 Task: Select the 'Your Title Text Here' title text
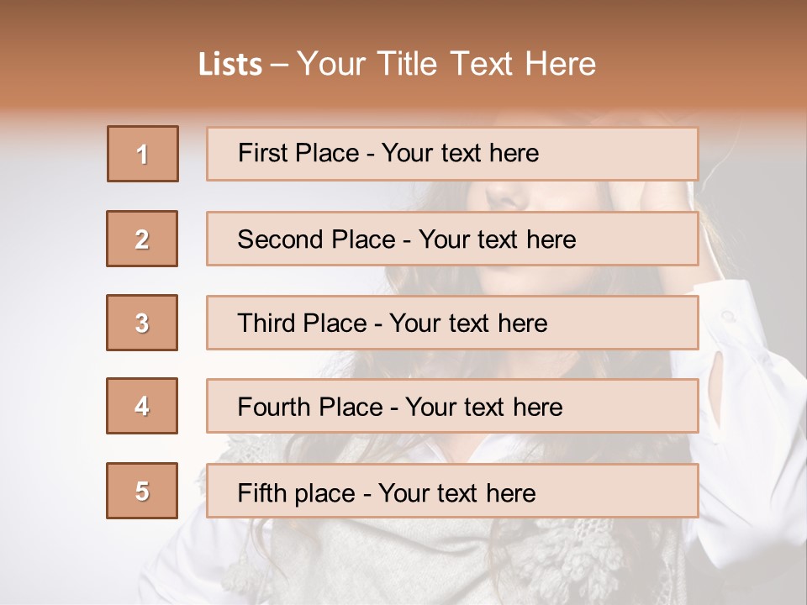click(x=446, y=65)
